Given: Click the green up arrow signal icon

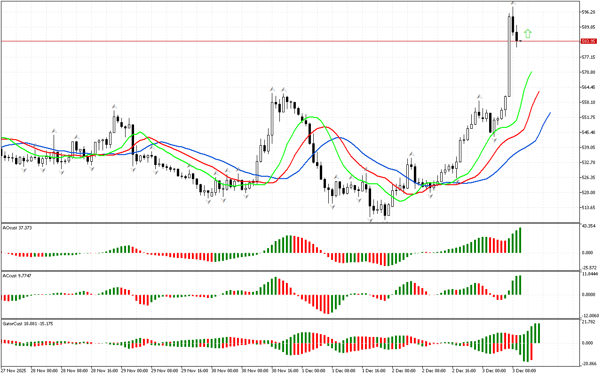Looking at the screenshot, I should pyautogui.click(x=528, y=33).
